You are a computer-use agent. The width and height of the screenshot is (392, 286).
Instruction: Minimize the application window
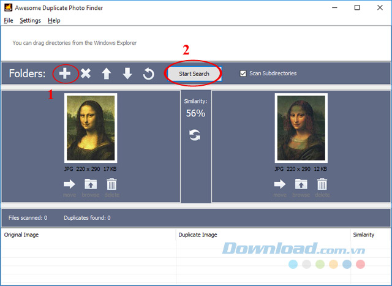334,7
